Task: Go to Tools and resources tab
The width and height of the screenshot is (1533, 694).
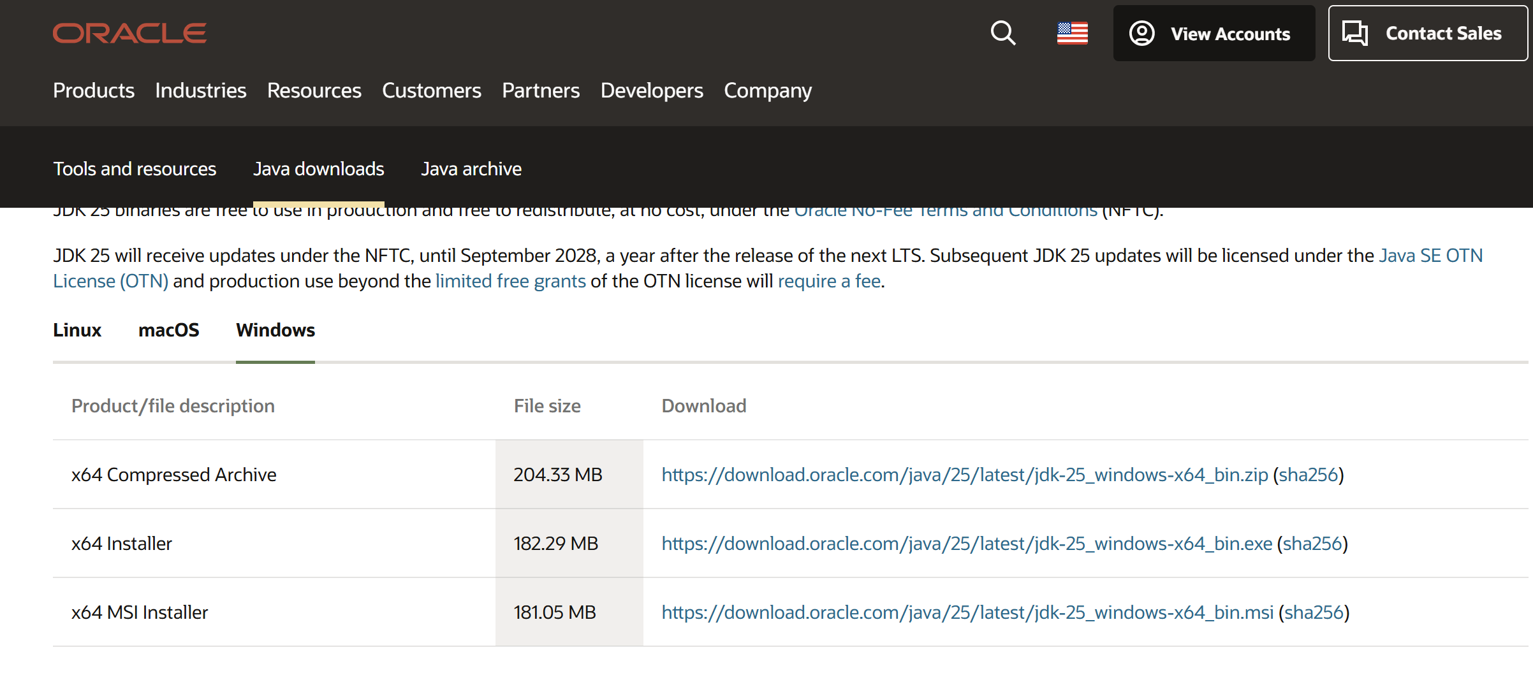Action: [135, 169]
